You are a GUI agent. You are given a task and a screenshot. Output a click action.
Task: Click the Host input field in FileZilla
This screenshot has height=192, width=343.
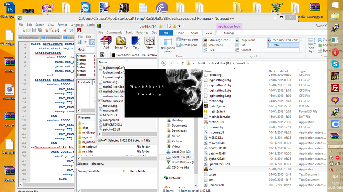click(x=90, y=49)
